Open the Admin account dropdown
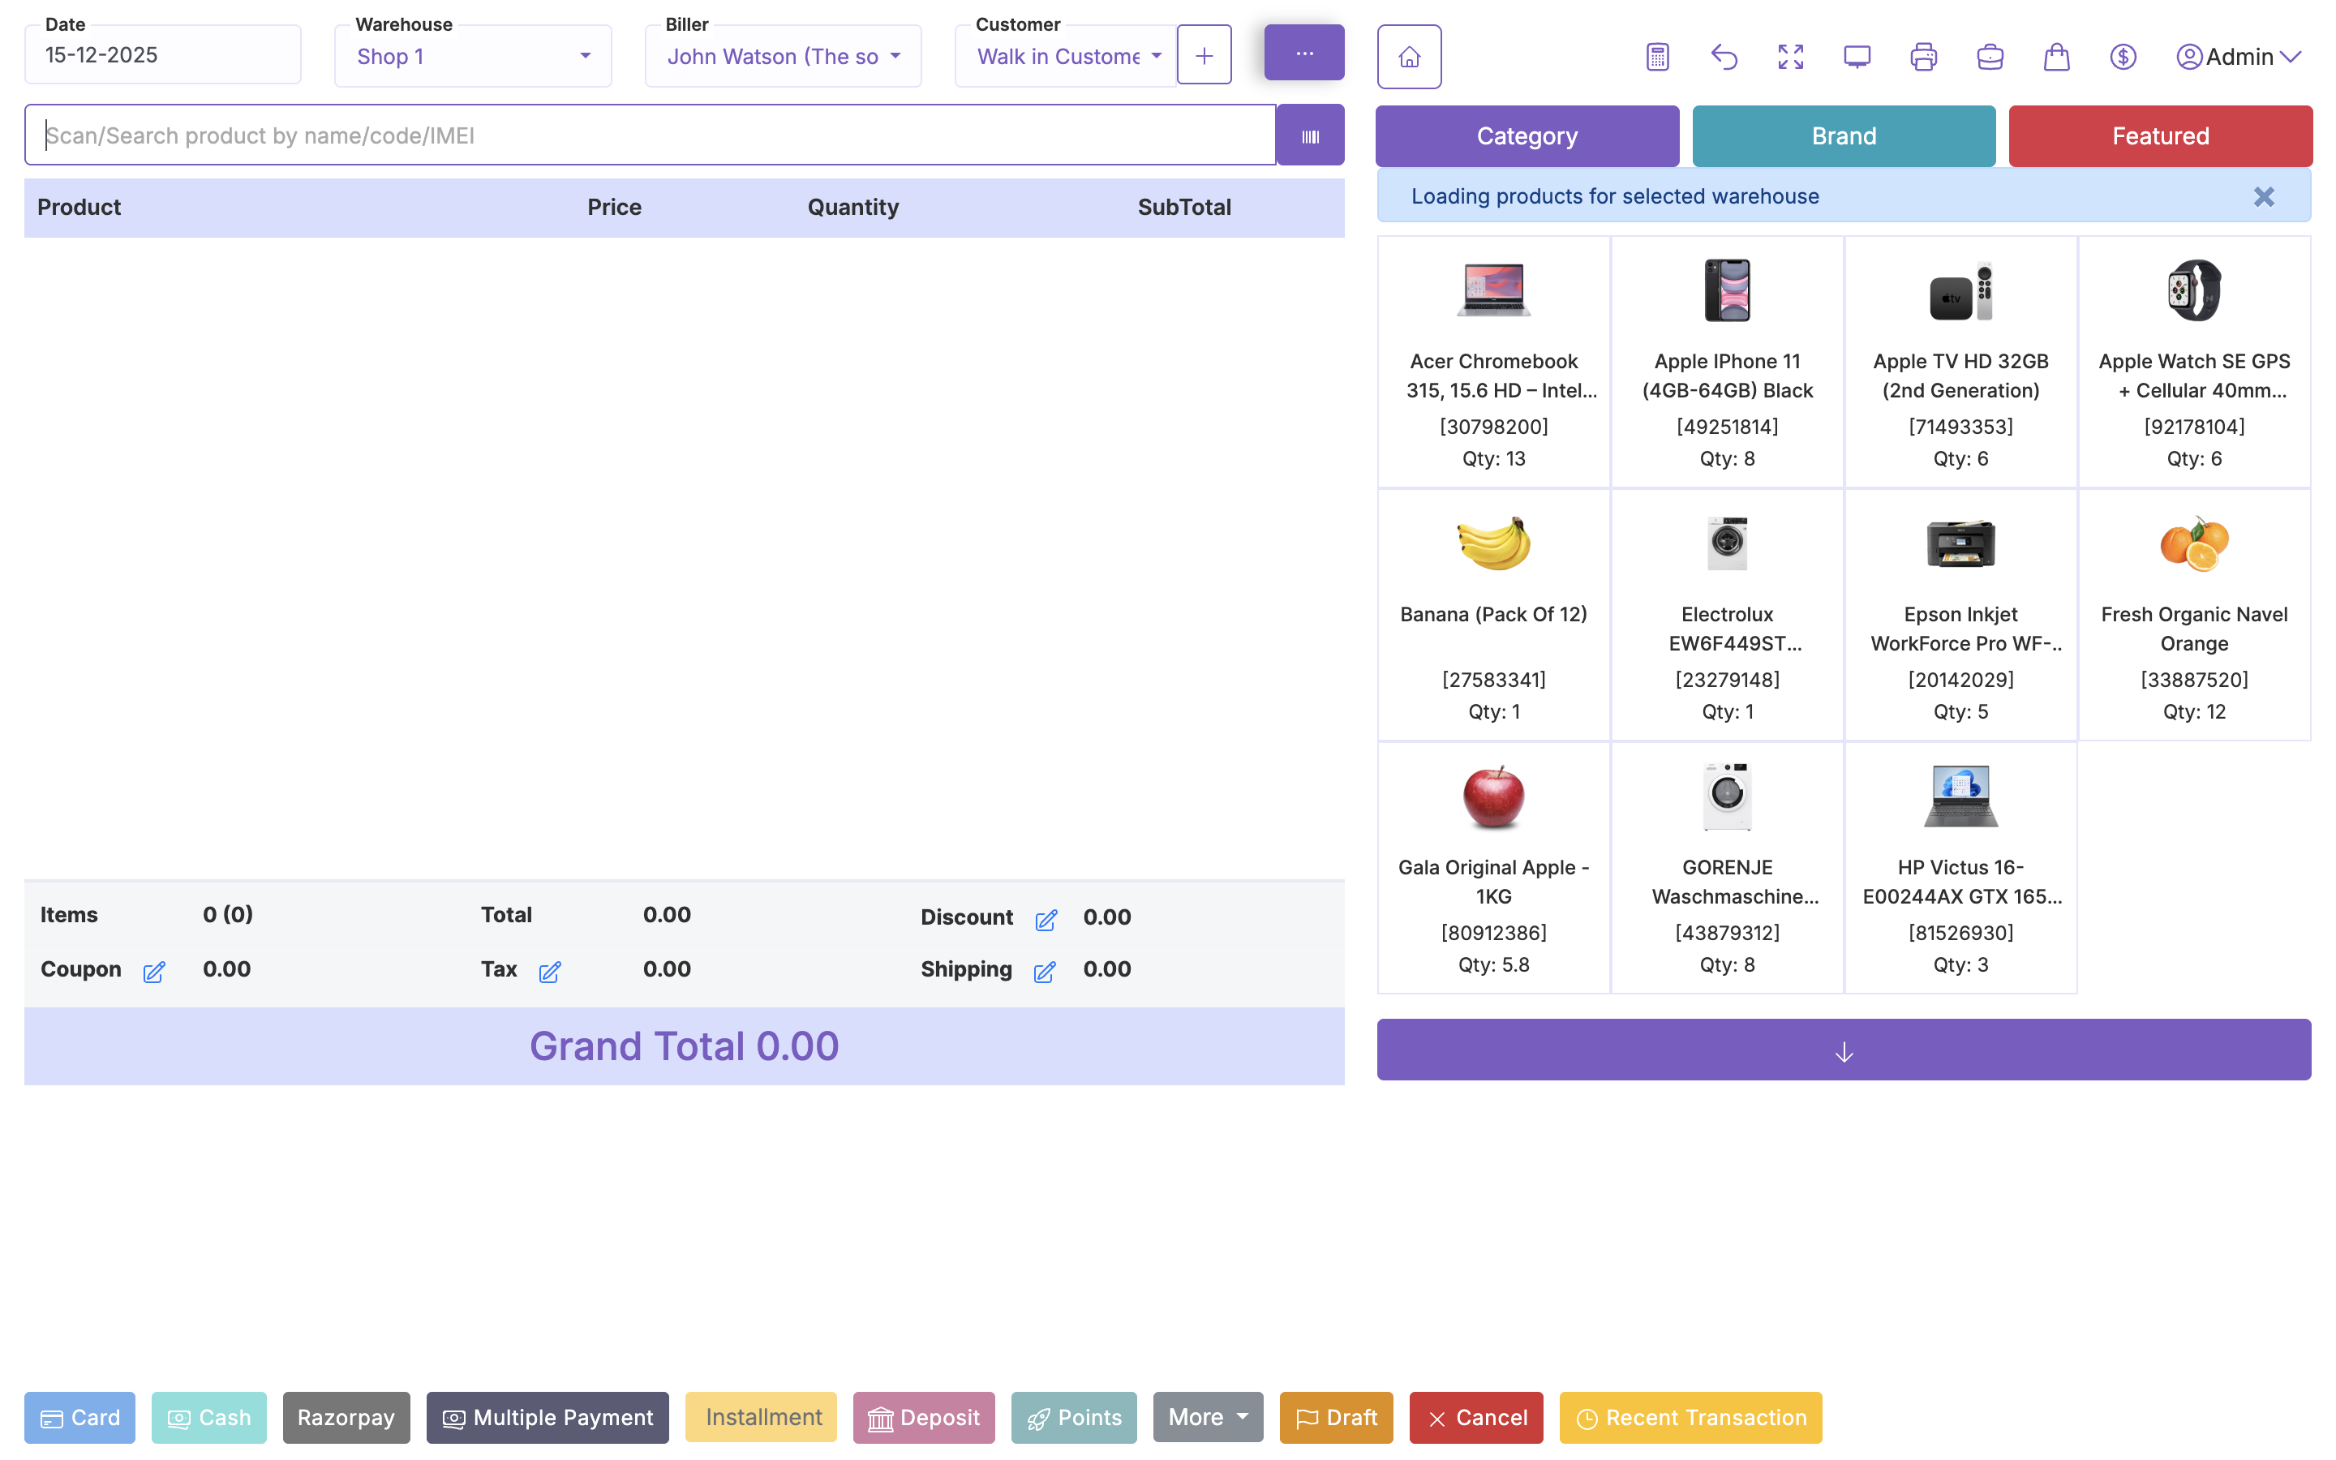 [x=2239, y=56]
